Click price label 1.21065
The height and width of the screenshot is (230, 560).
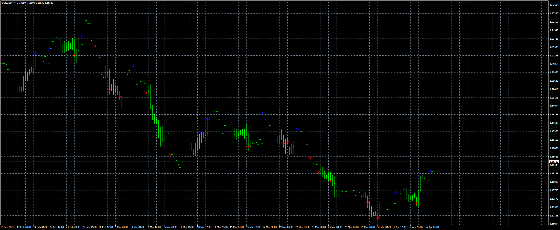pos(554,64)
